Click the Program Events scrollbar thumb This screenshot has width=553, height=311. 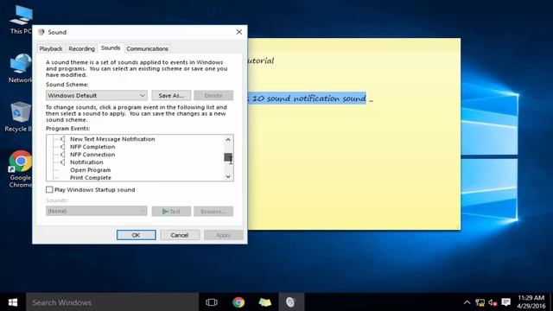click(x=228, y=157)
